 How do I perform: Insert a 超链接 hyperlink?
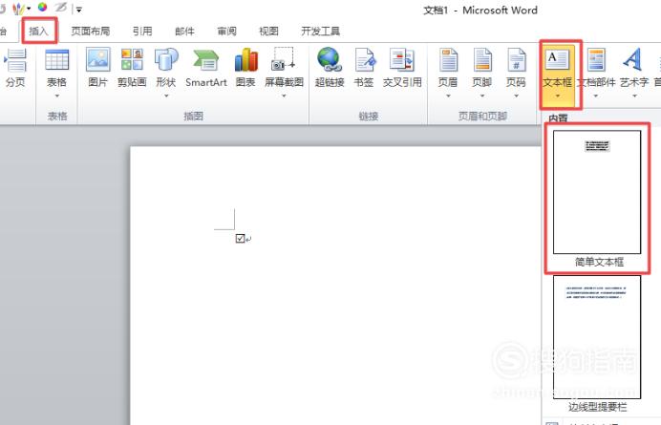point(330,68)
